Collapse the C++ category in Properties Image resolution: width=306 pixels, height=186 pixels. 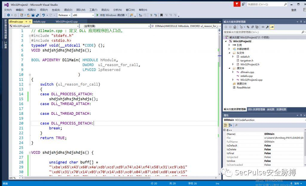coord(224,130)
